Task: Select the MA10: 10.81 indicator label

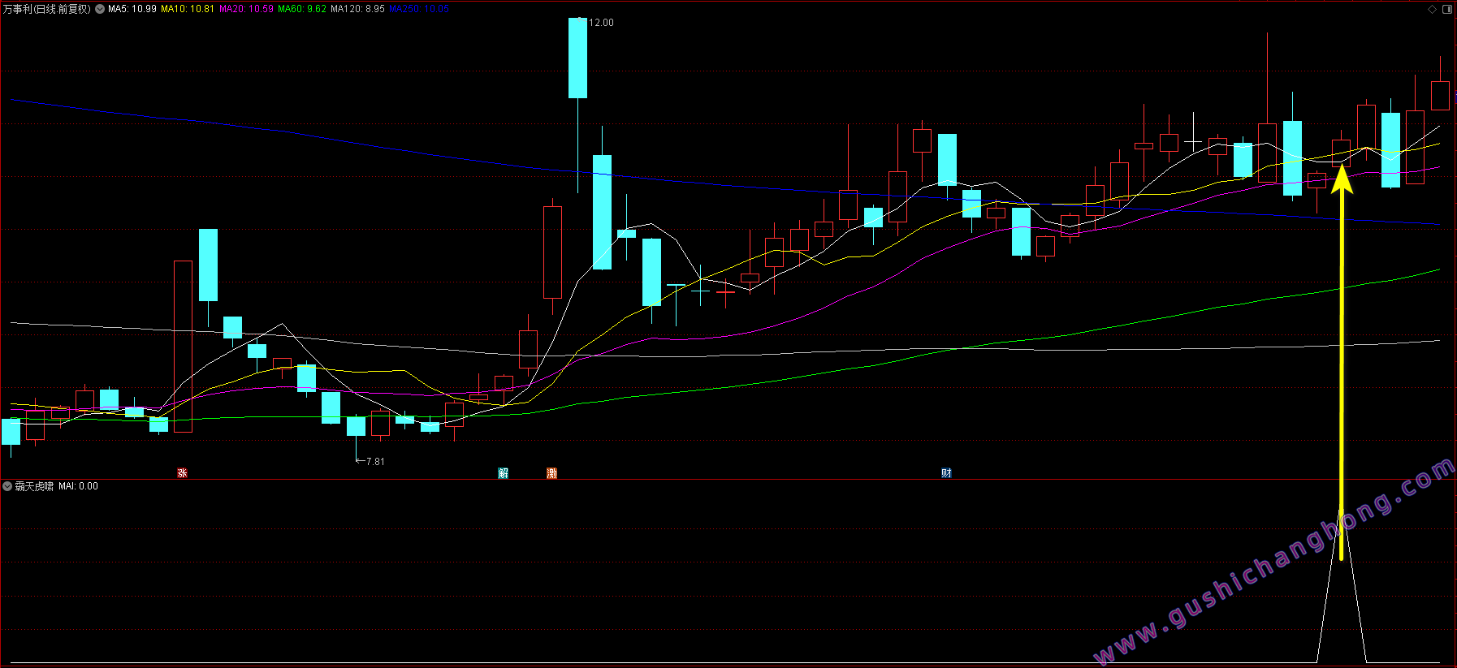Action: click(x=188, y=9)
